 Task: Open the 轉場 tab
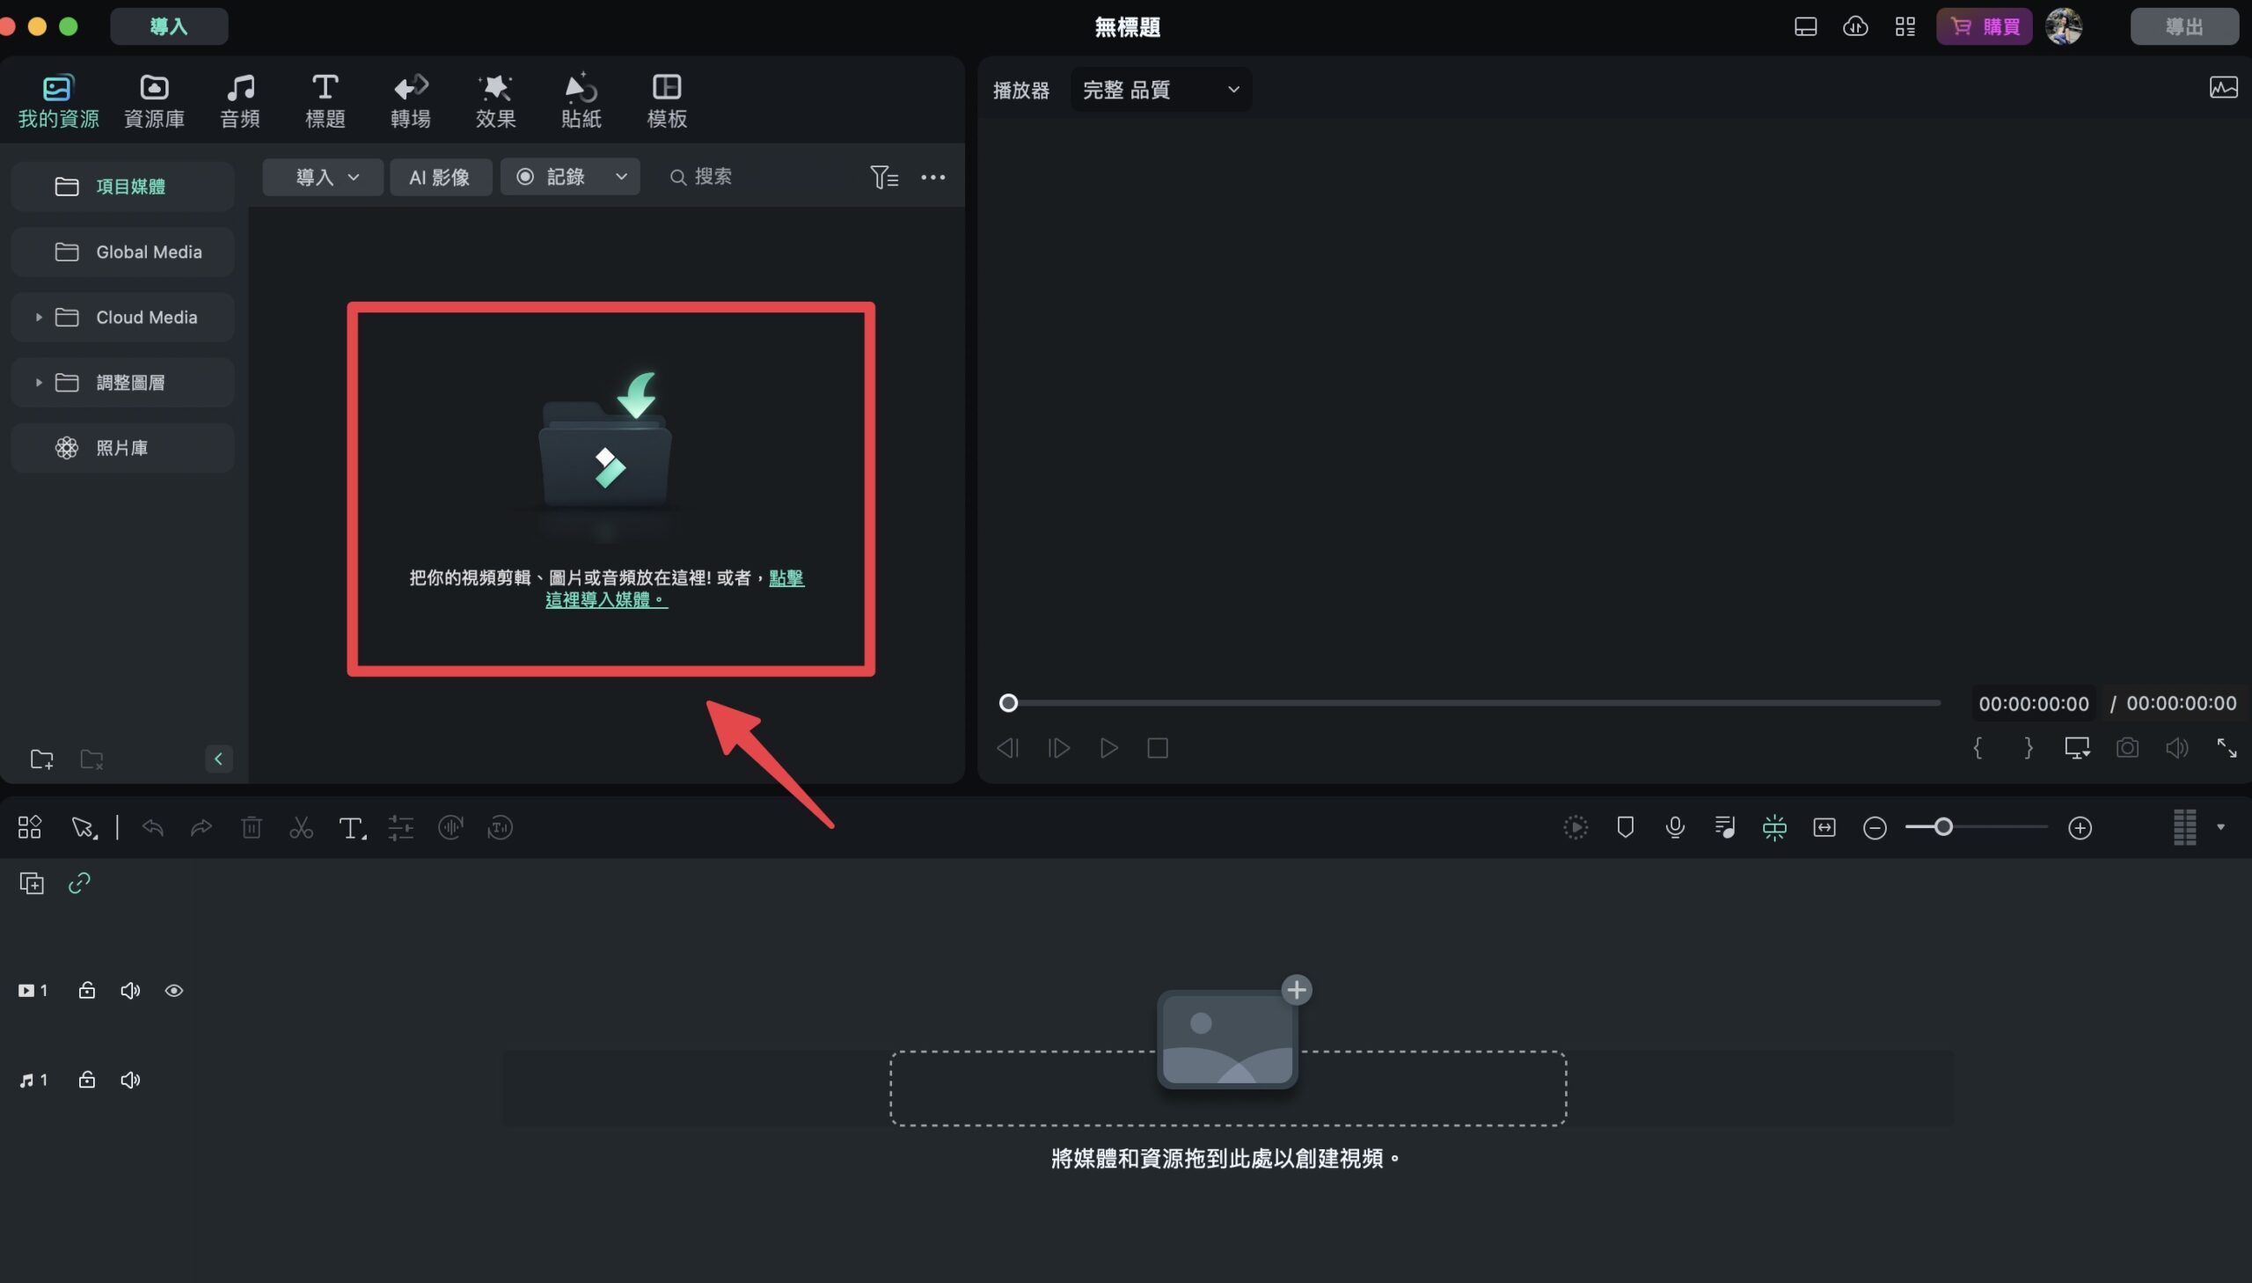(411, 101)
